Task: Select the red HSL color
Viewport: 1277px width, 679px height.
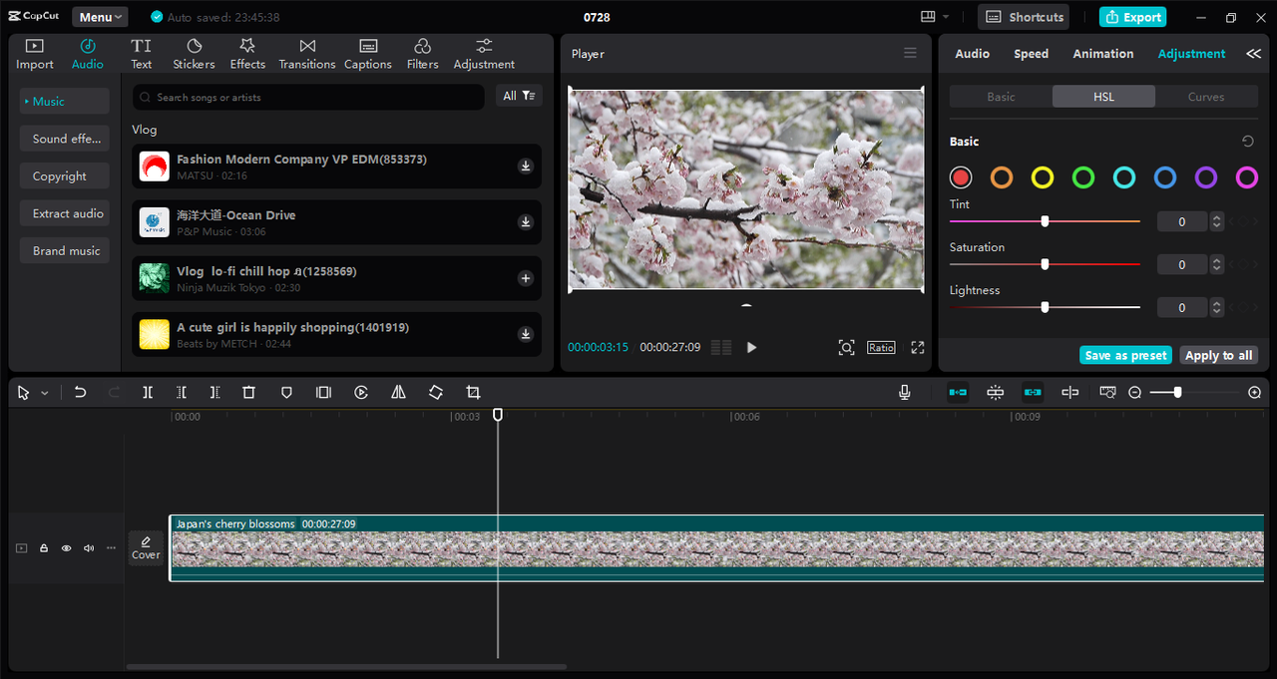Action: coord(961,177)
